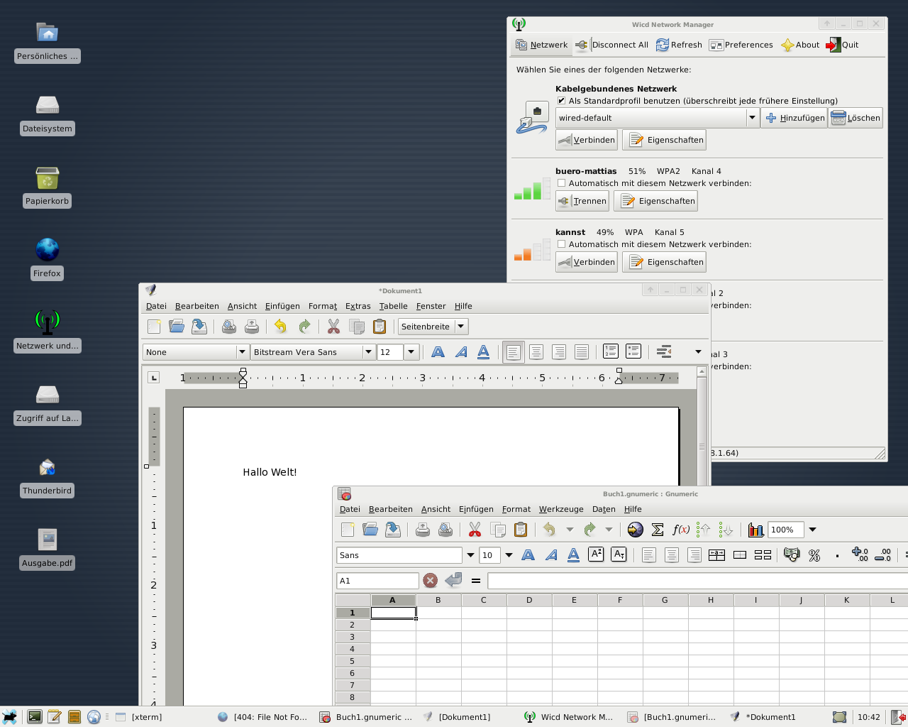Click the Hinzufügen button in Wicd
Viewport: 908px width, 727px height.
[x=794, y=118]
